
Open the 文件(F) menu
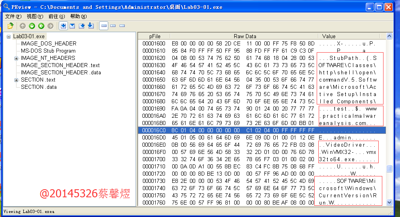(x=13, y=16)
